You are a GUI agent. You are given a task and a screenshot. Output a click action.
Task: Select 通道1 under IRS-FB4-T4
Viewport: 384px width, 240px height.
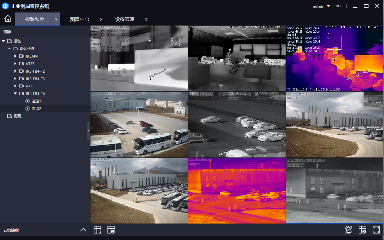[36, 101]
